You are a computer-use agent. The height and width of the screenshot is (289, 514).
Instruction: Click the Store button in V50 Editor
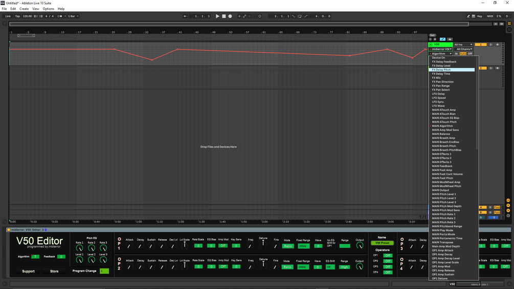tap(54, 271)
